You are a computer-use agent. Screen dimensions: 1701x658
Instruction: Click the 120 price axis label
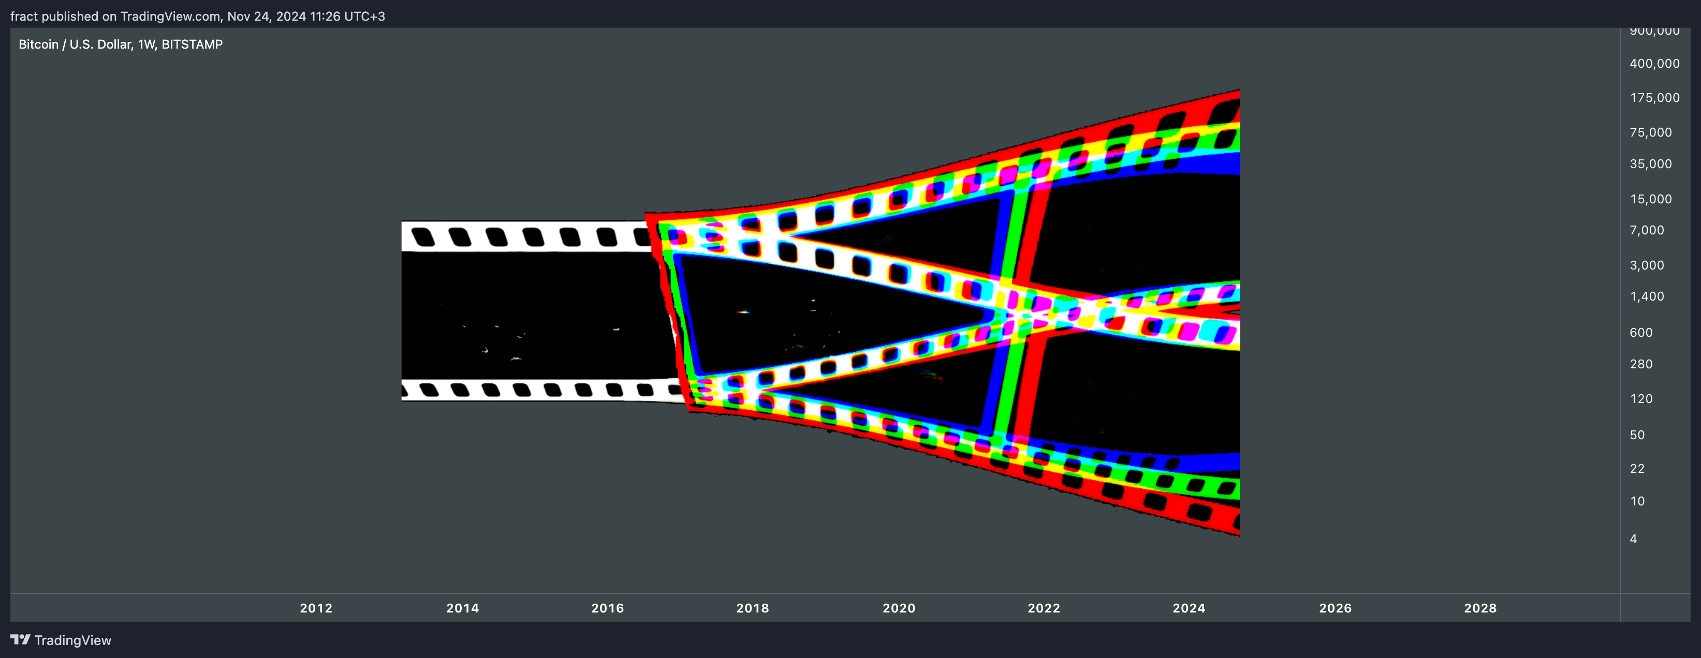coord(1641,399)
